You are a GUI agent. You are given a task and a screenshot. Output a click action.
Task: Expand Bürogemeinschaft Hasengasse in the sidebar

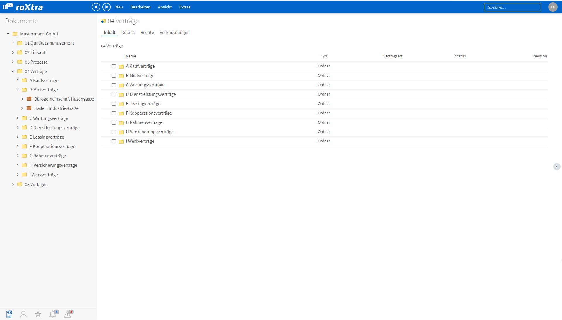tap(22, 99)
